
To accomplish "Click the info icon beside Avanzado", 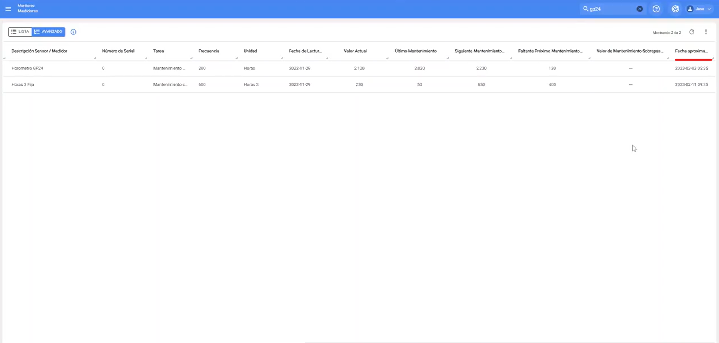I will coord(73,32).
